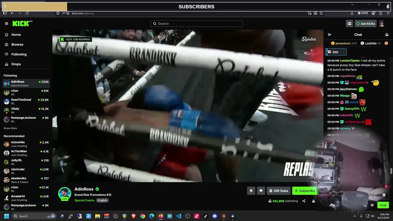Open DeenTheGreat channel in sidebar
393x221 pixels.
(x=26, y=101)
